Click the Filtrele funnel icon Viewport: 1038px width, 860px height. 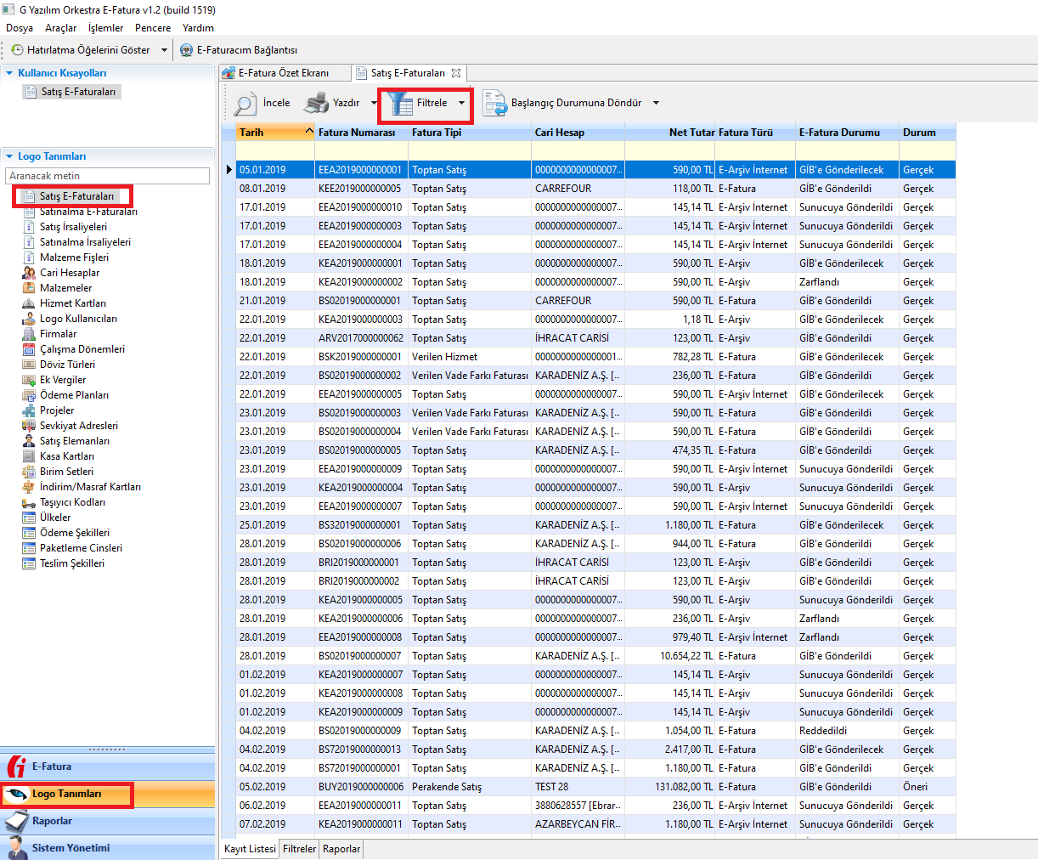coord(400,104)
